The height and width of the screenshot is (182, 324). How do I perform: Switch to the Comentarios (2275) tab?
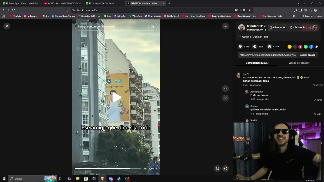(x=257, y=63)
